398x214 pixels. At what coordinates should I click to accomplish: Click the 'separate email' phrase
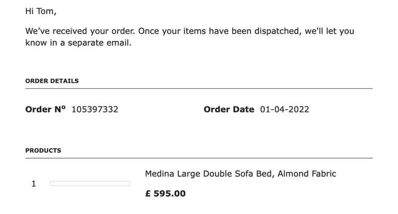(x=99, y=43)
